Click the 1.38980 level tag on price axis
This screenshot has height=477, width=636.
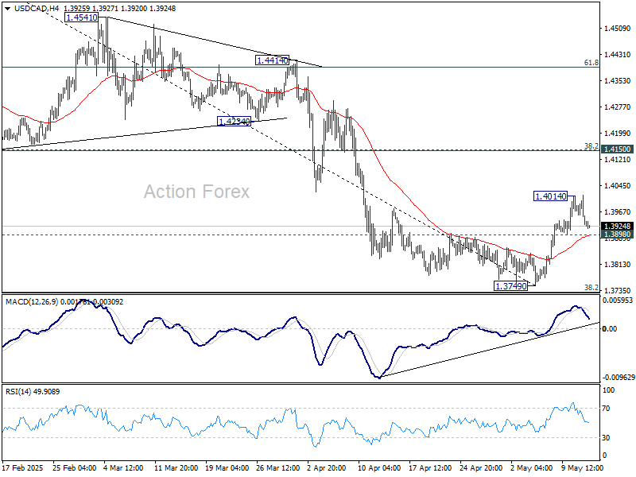click(618, 235)
